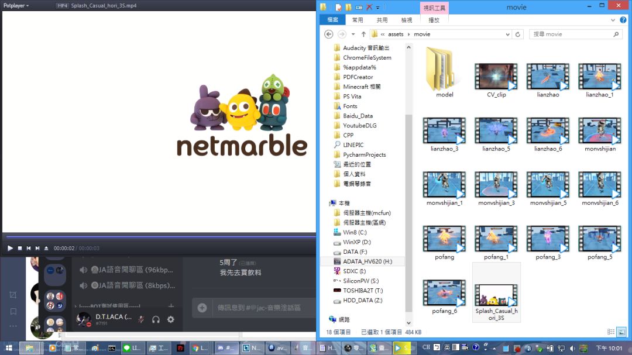Switch to the 共用 ribbon tab
The height and width of the screenshot is (355, 632).
382,20
